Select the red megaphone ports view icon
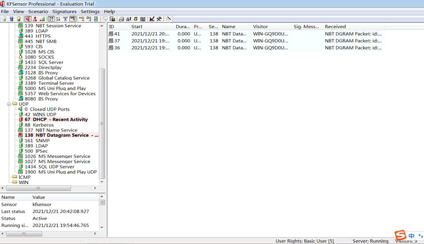This screenshot has width=424, height=244. click(x=28, y=19)
